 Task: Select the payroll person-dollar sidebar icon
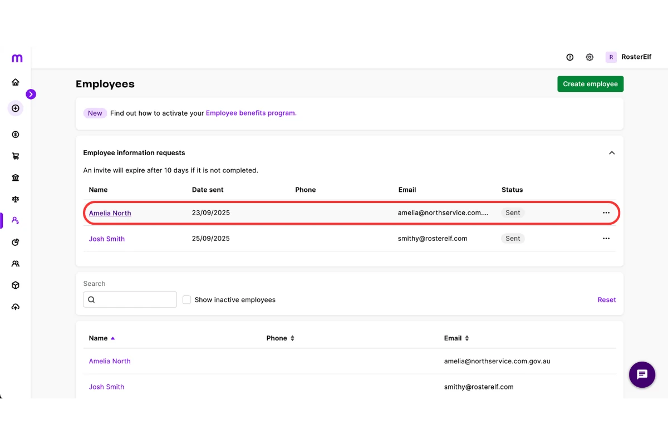coord(16,221)
